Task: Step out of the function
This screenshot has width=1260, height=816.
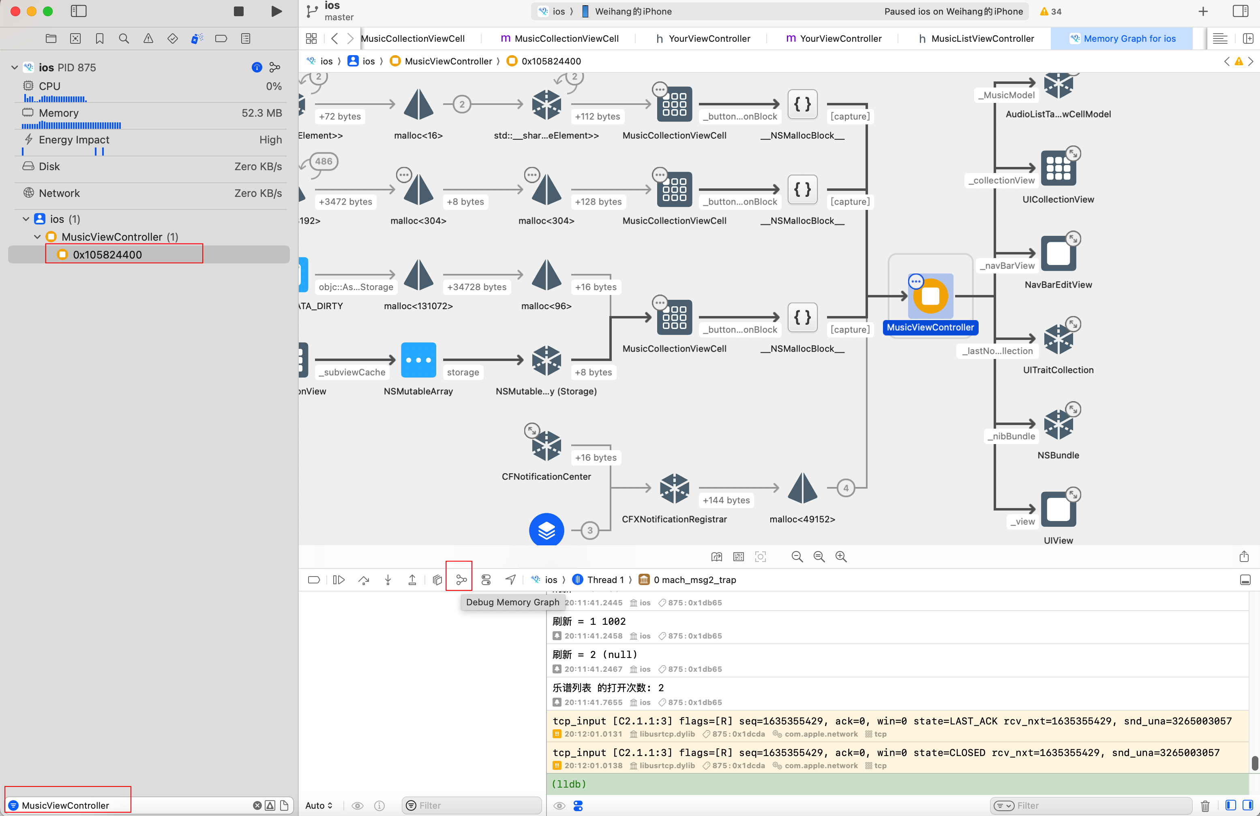Action: pos(412,580)
